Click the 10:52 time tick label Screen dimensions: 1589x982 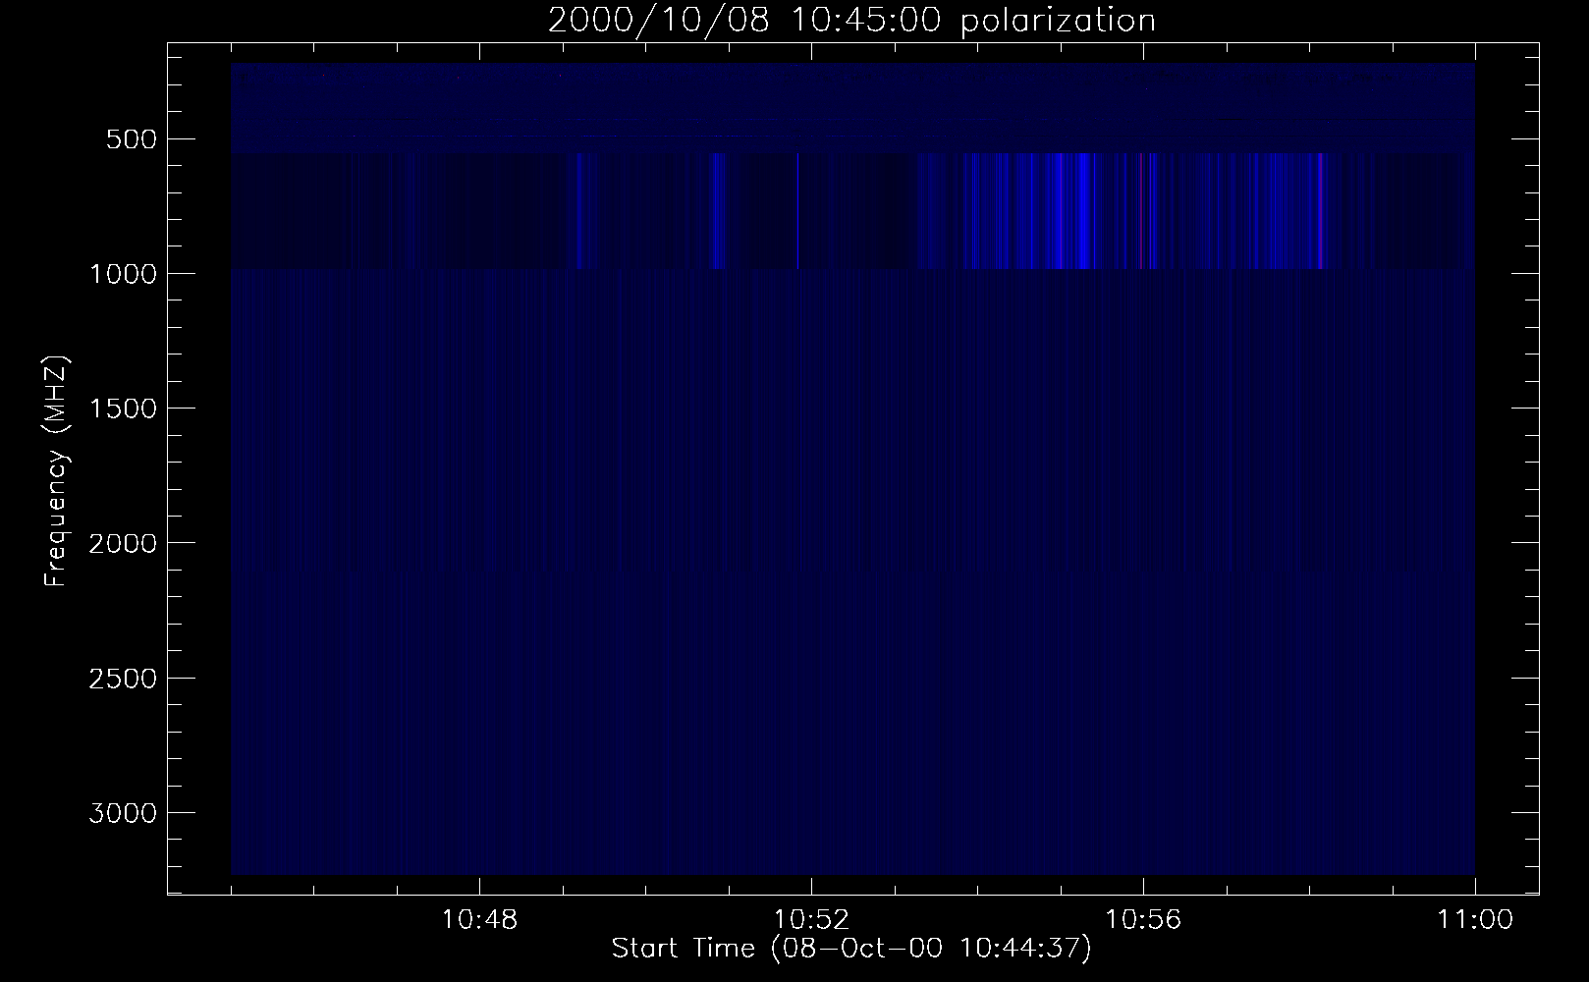click(811, 921)
